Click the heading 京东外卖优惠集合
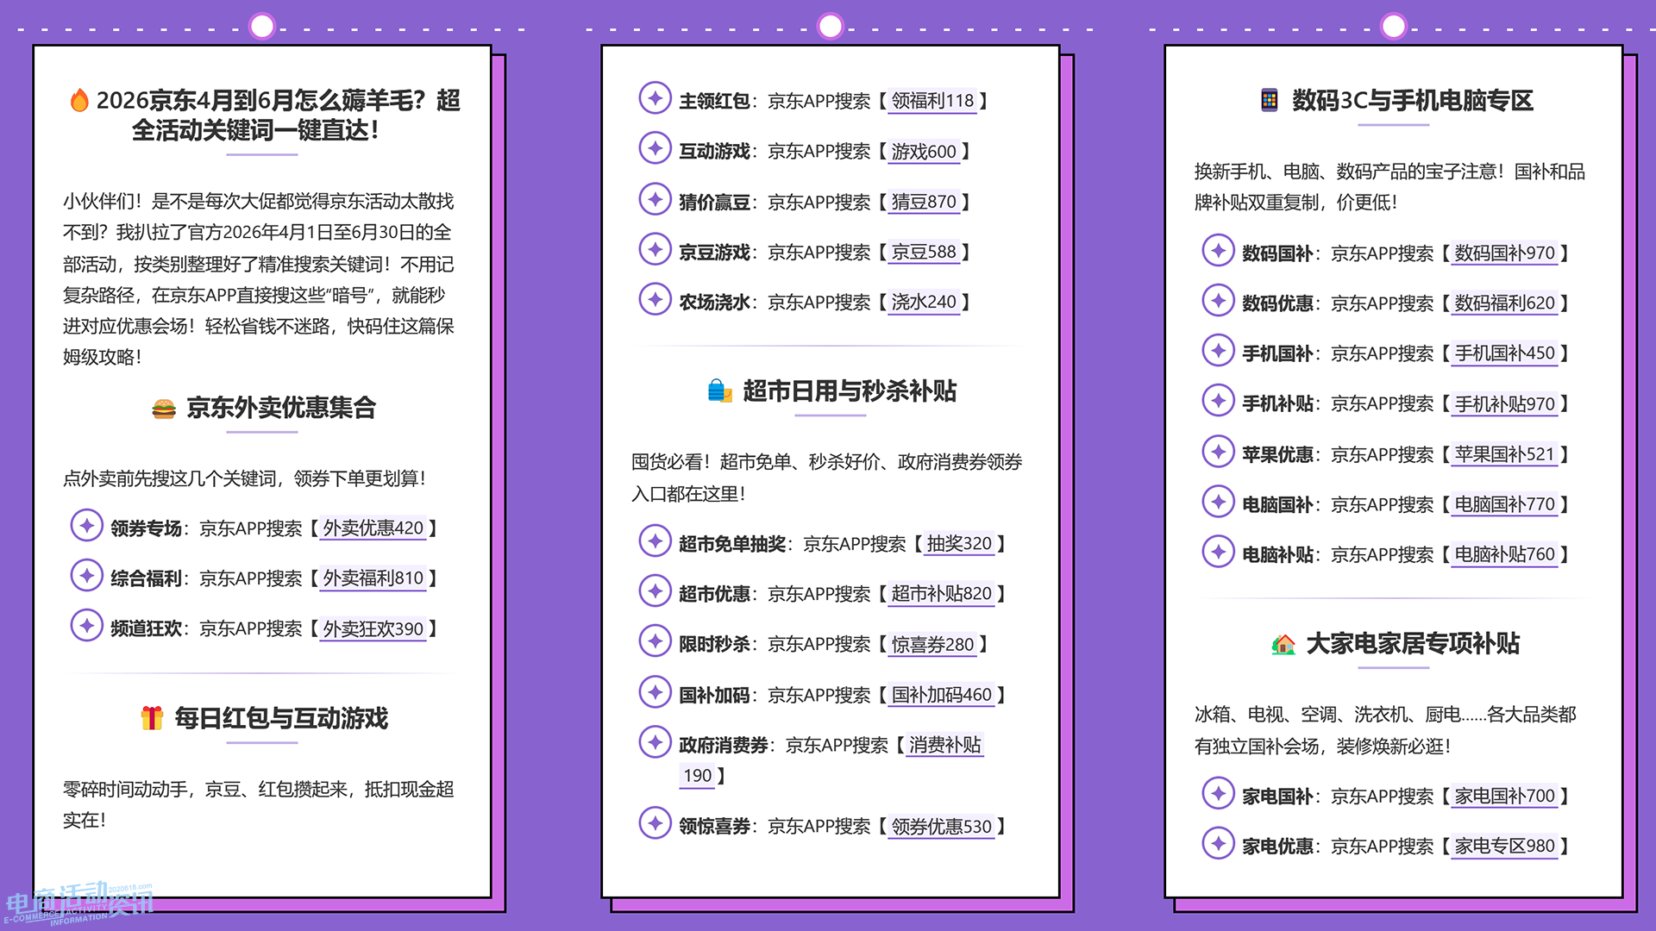Image resolution: width=1656 pixels, height=931 pixels. click(281, 408)
